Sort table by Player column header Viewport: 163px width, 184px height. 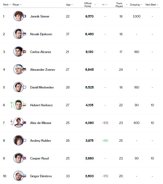point(17,5)
